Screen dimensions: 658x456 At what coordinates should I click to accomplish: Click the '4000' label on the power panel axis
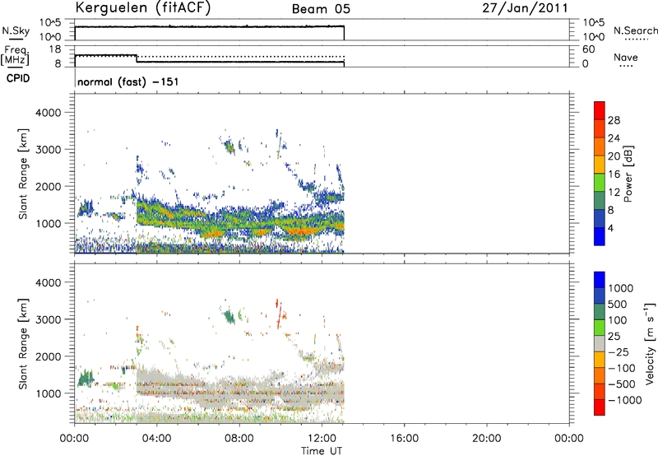(49, 113)
